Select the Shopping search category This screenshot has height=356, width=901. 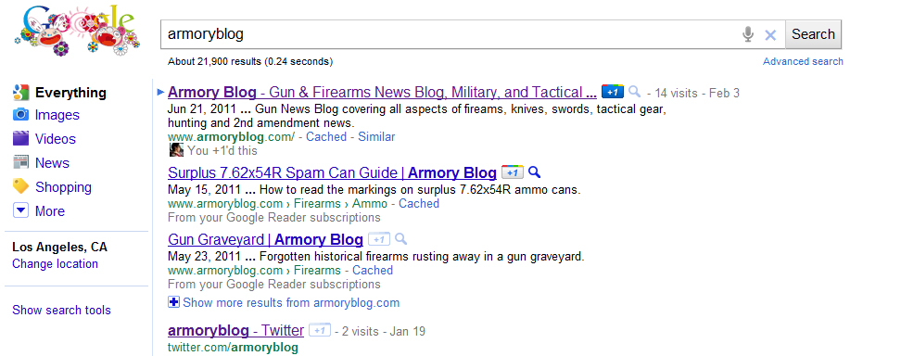[x=63, y=187]
